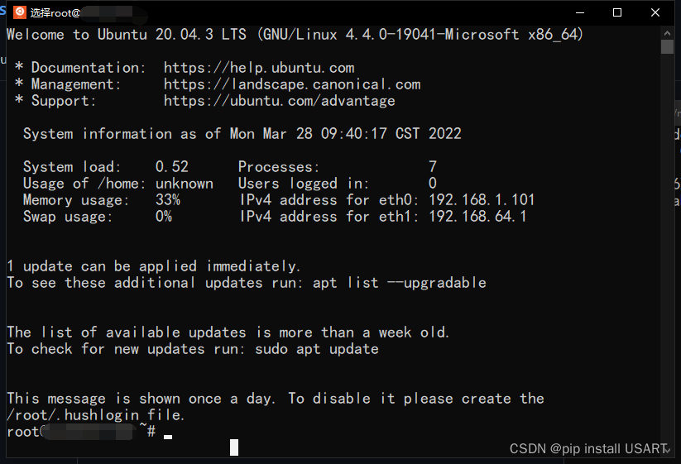Click the eth1 IPv4 address 192.168.64.1
Image resolution: width=681 pixels, height=464 pixels.
coord(477,217)
